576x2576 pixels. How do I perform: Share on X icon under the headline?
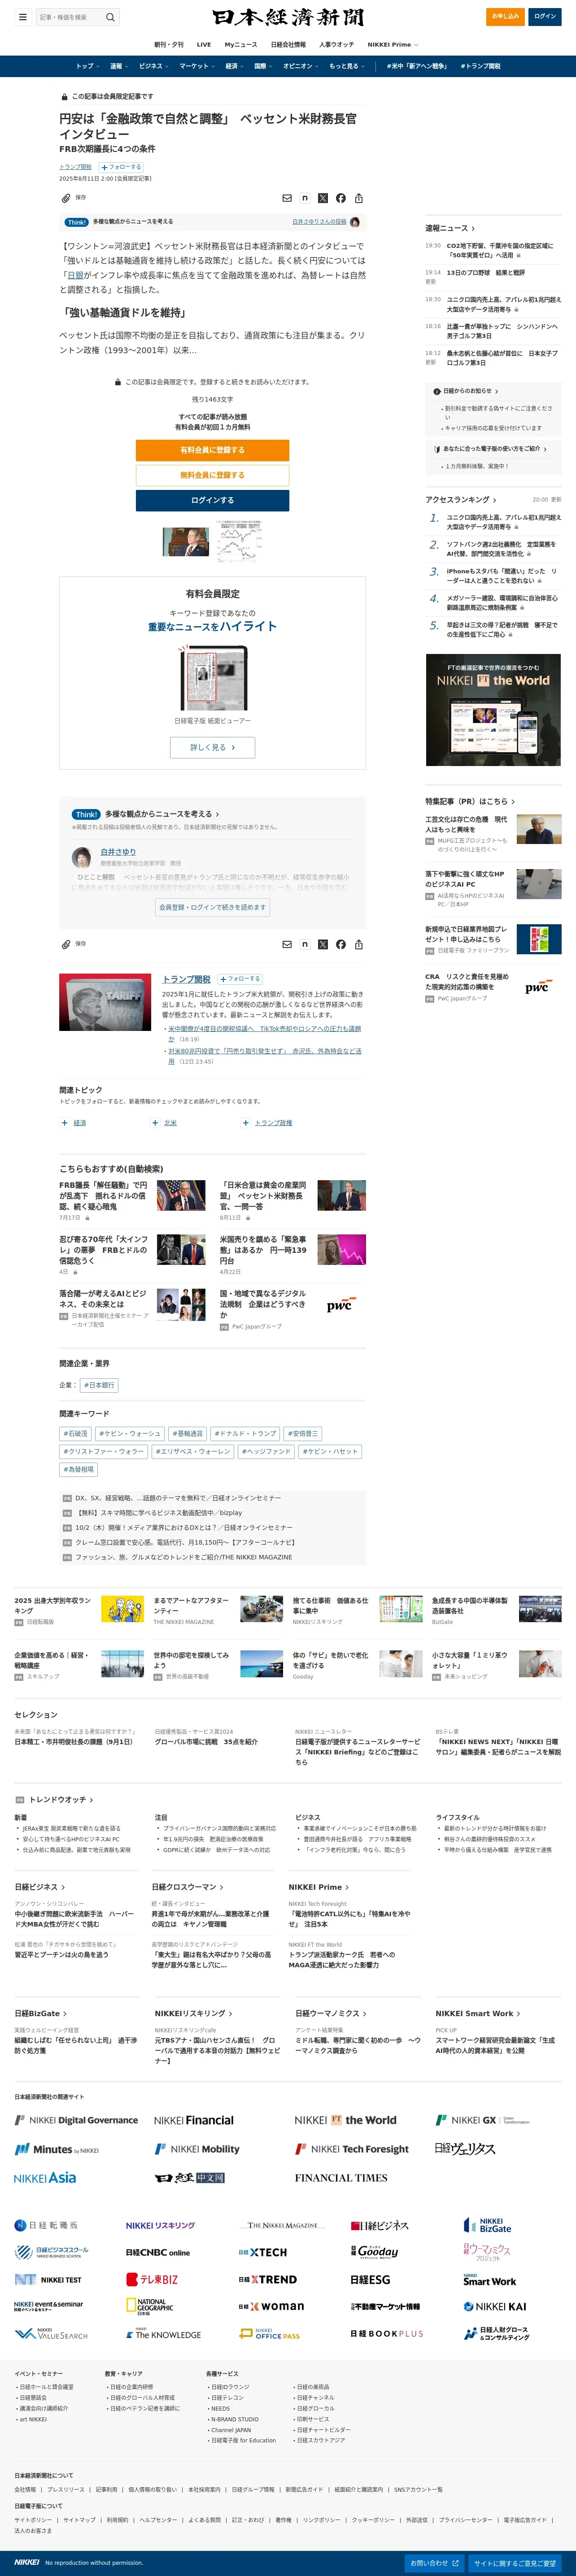tap(323, 198)
